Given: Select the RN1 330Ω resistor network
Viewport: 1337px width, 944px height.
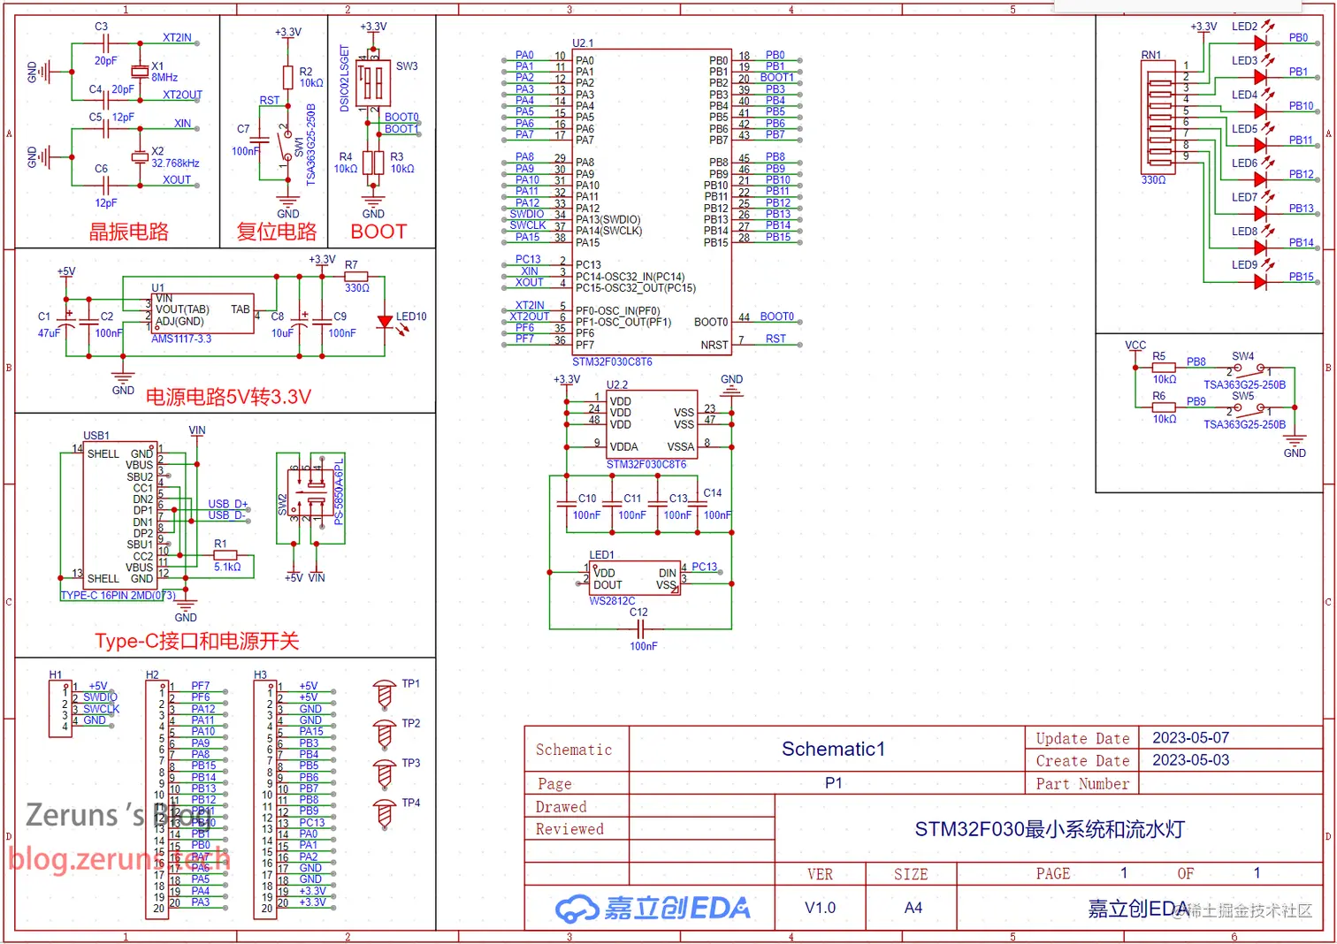Looking at the screenshot, I should click(1159, 117).
